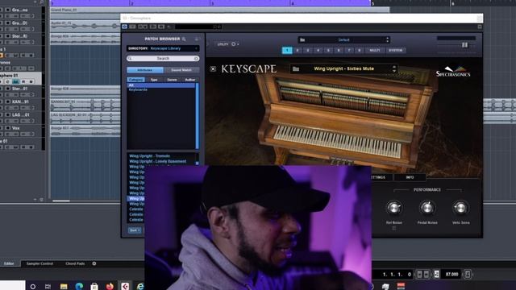
Task: Open the Chord Pads tab
Action: [x=75, y=263]
